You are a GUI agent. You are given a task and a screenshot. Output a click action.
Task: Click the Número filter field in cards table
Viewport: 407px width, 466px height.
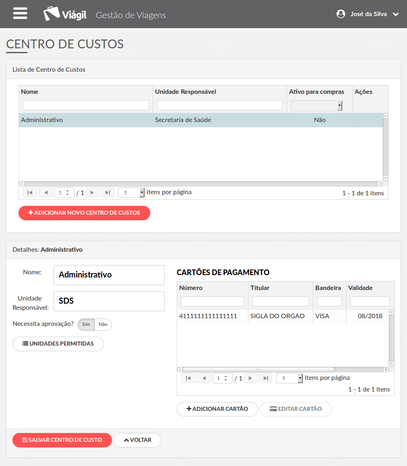coord(213,301)
